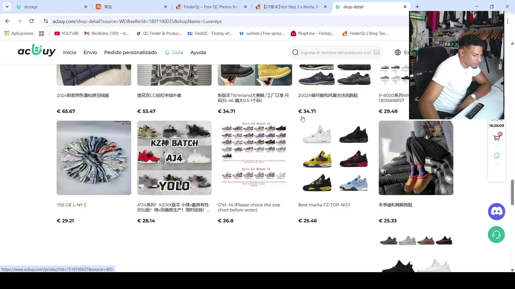The width and height of the screenshot is (515, 289).
Task: Click the product search input field
Action: click(335, 53)
